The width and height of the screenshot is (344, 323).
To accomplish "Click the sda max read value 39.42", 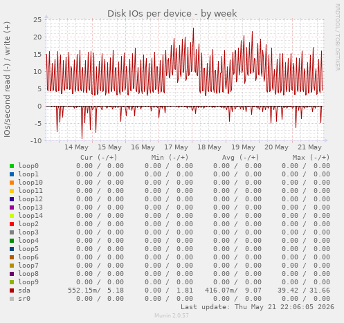I will pyautogui.click(x=288, y=290).
